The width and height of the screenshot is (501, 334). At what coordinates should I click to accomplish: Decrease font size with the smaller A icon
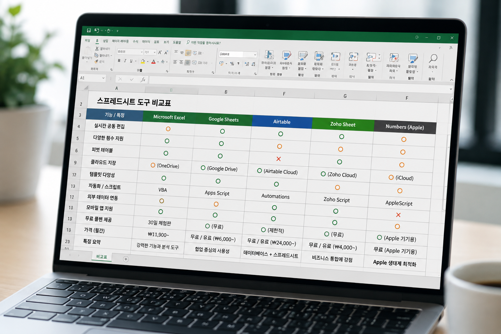pyautogui.click(x=166, y=52)
